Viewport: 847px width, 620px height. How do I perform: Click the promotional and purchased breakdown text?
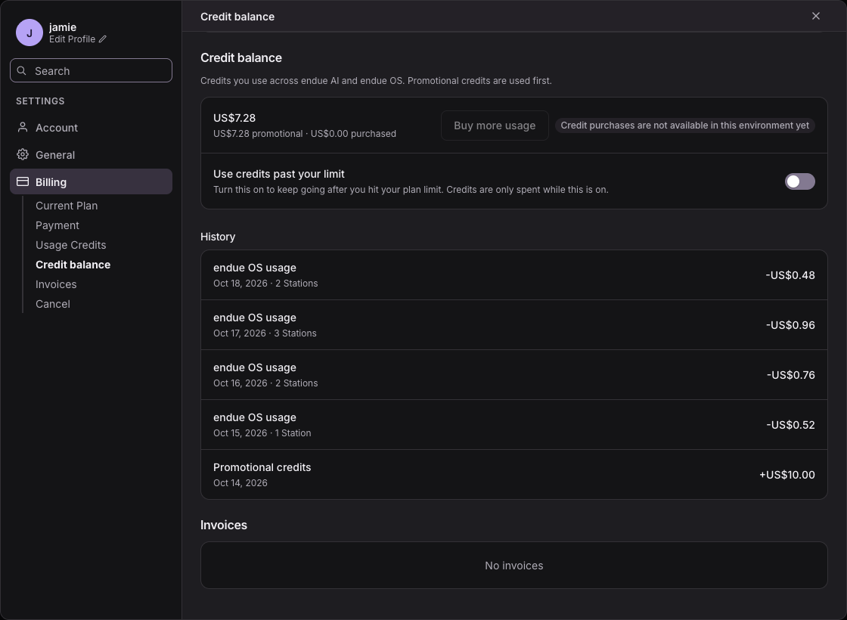click(x=305, y=133)
